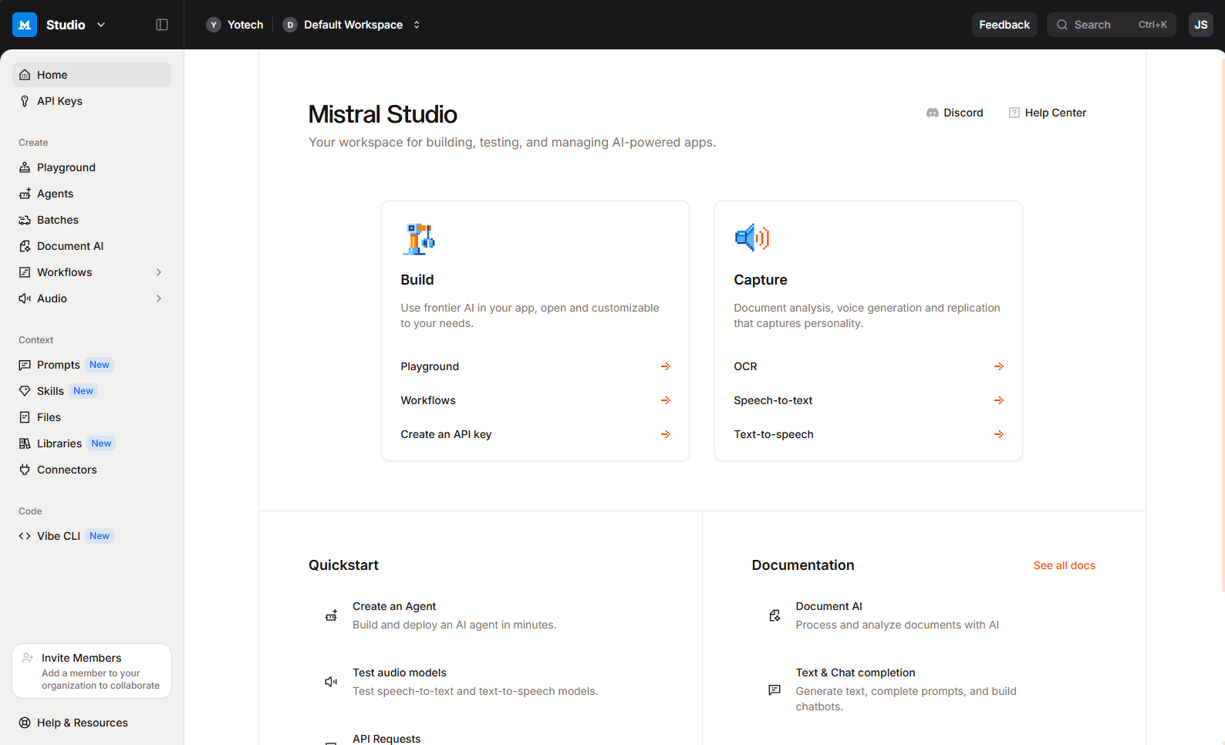Click the Feedback button
1225x745 pixels.
pos(1004,25)
